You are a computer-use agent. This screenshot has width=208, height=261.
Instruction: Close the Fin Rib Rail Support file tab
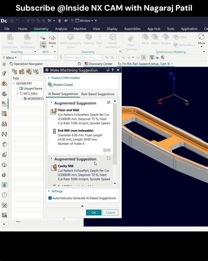pyautogui.click(x=172, y=64)
